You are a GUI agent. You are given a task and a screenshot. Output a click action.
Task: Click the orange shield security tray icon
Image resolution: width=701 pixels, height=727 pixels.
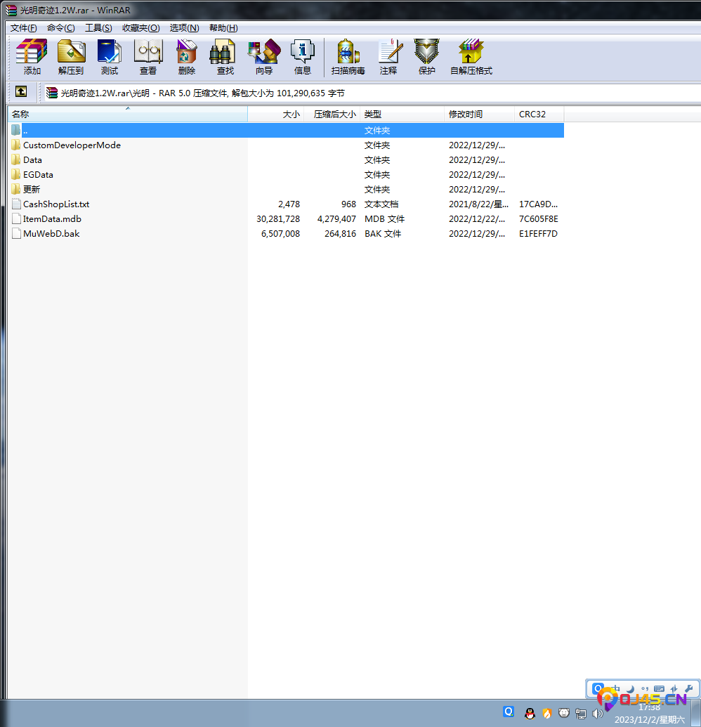(547, 713)
